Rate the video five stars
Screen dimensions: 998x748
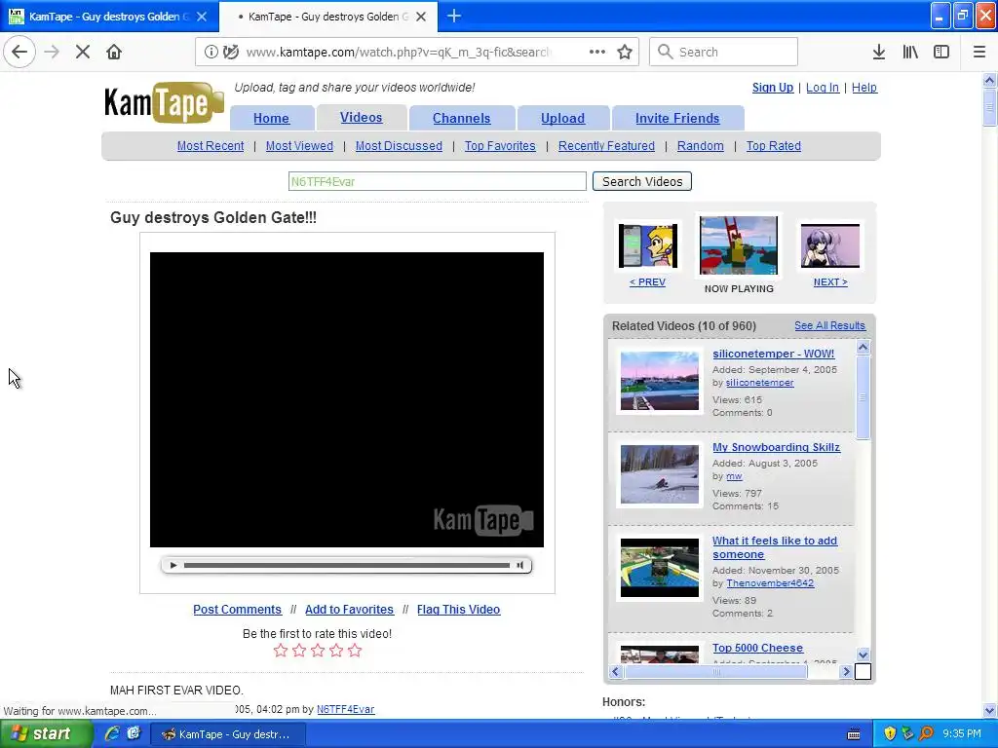click(x=355, y=650)
